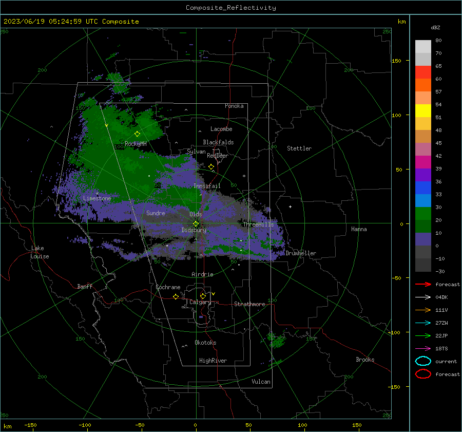Click the light blue 33-30 dBZ swatch
The height and width of the screenshot is (432, 462).
pyautogui.click(x=423, y=201)
